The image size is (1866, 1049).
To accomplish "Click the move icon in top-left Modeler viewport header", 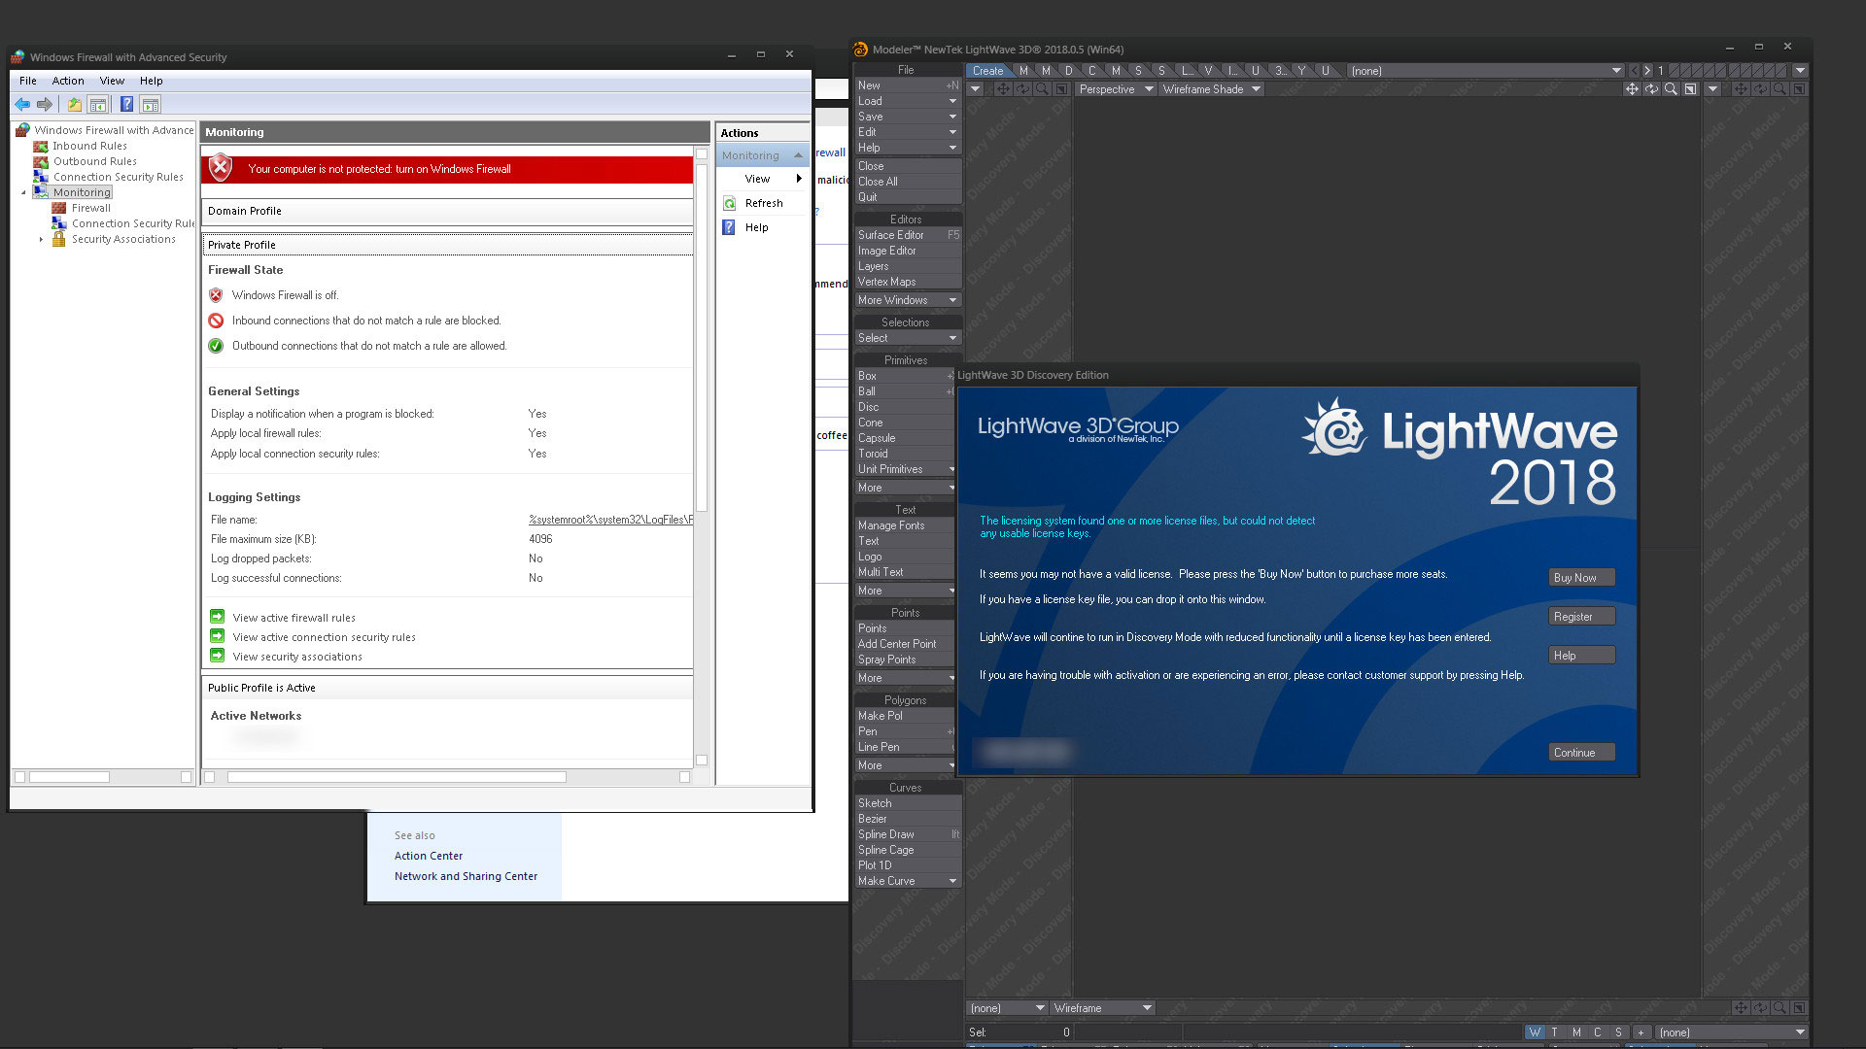I will pyautogui.click(x=1002, y=89).
